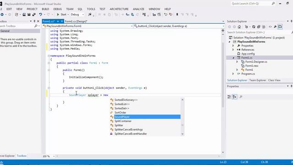Switch to the Team Explorer tab
Viewport: 293px width, 165px height.
pos(257,80)
